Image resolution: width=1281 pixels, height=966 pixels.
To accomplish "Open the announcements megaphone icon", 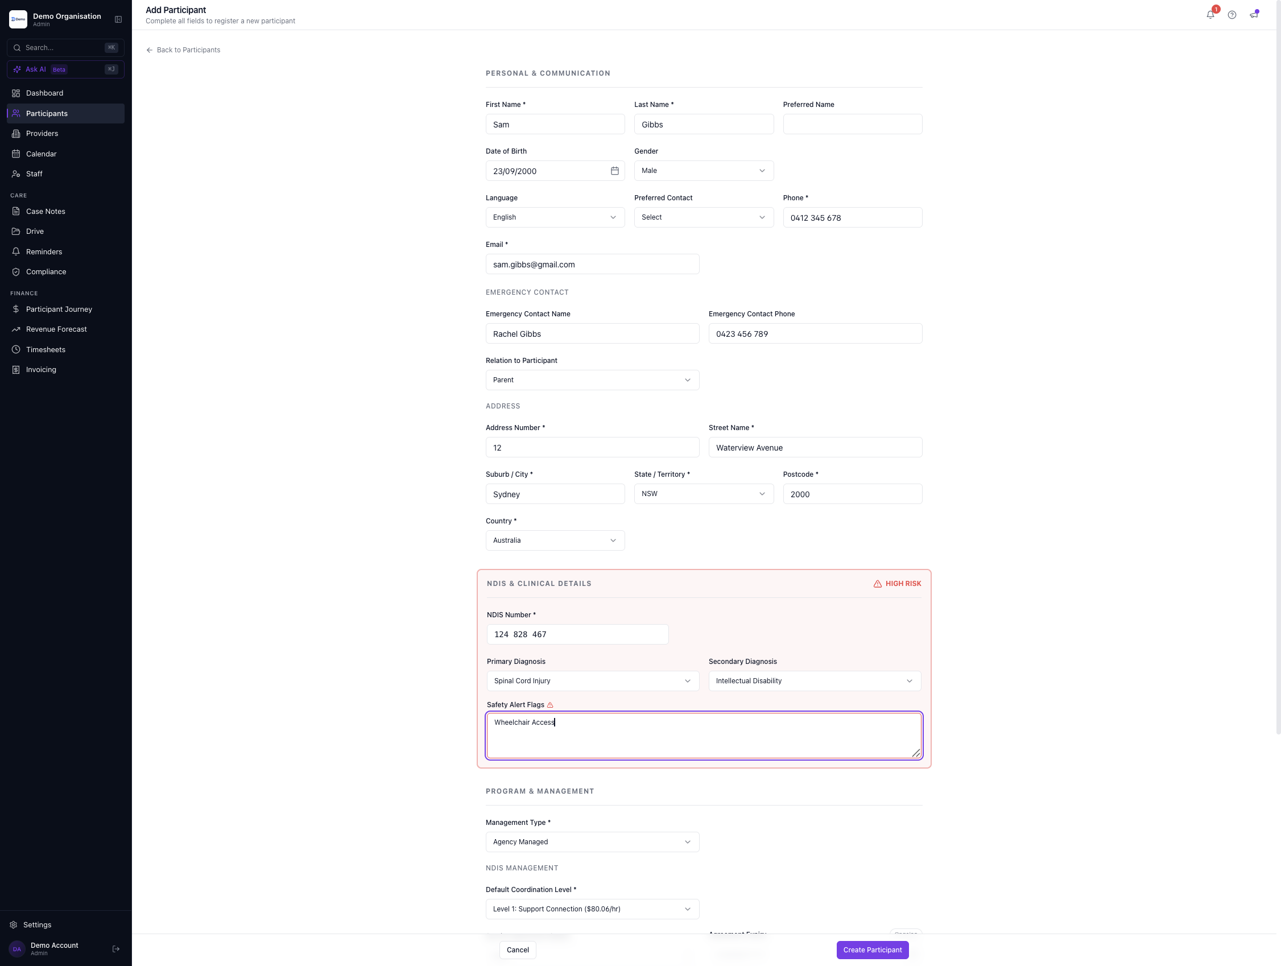I will tap(1254, 15).
